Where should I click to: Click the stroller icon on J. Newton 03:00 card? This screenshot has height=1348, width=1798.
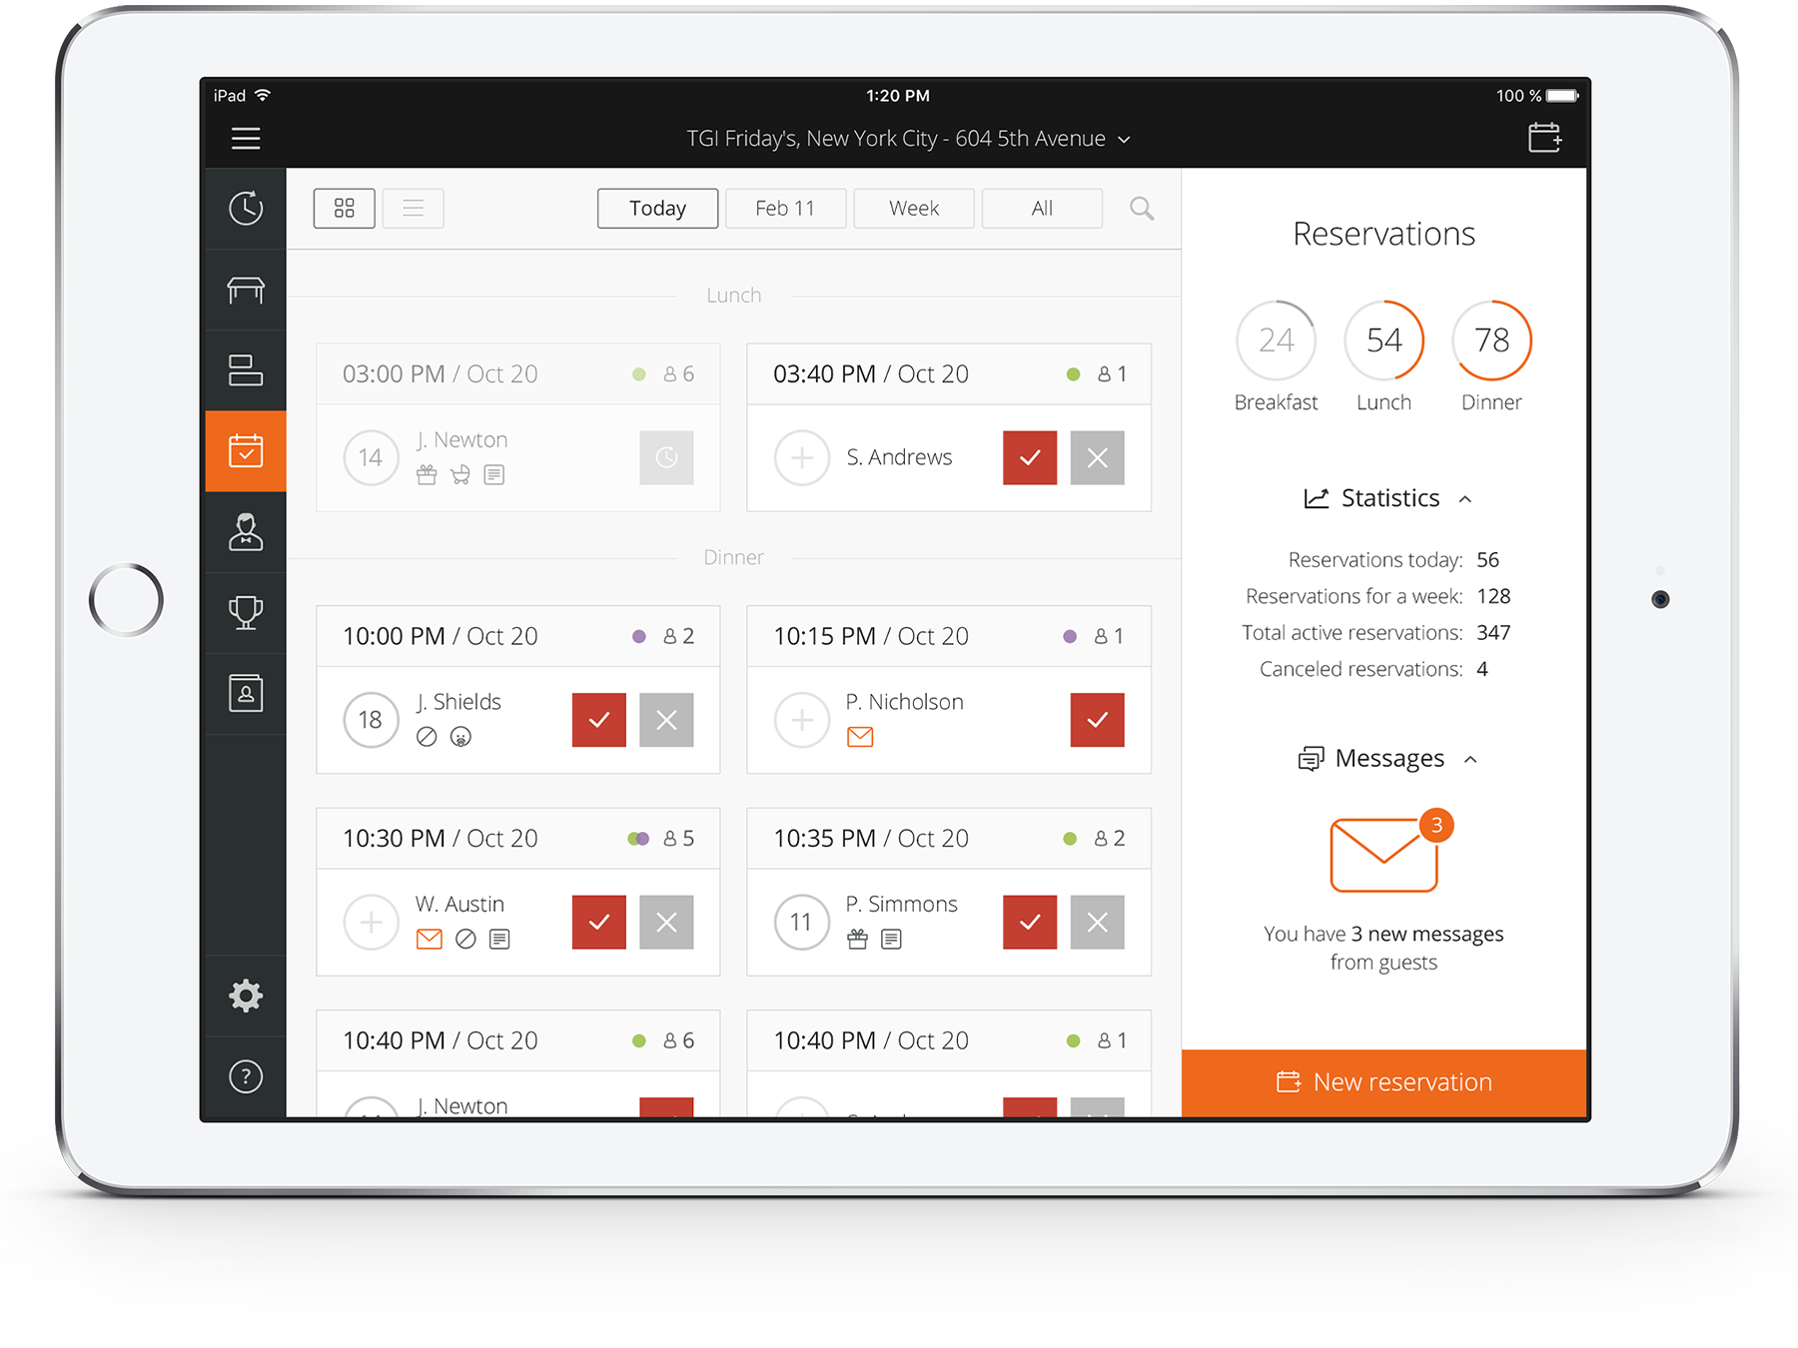coord(460,475)
